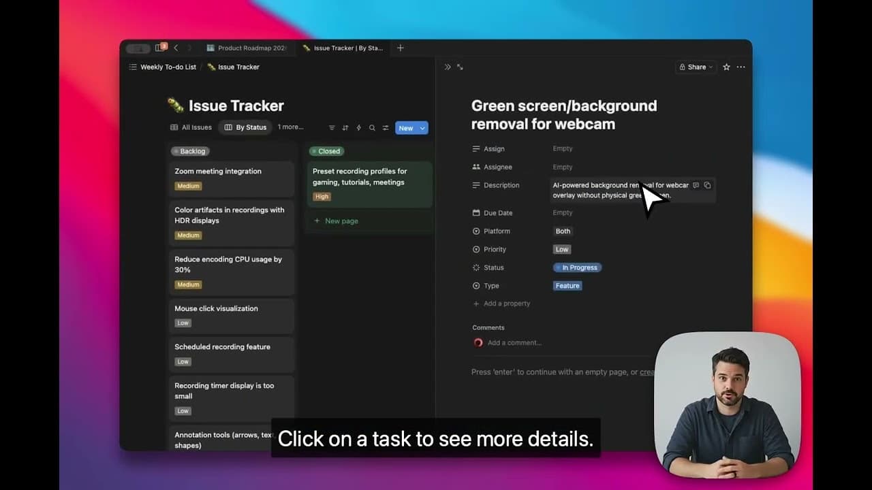
Task: Open view settings via the sliders icon
Action: [386, 127]
